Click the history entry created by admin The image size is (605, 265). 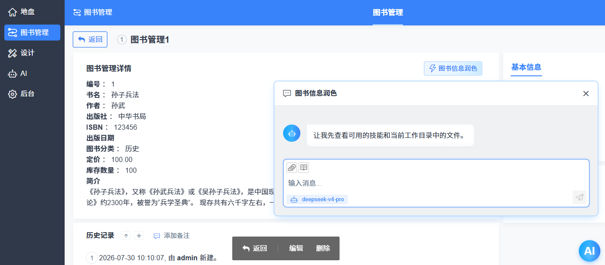pyautogui.click(x=158, y=258)
